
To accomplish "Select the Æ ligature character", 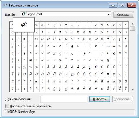I will (84, 67).
